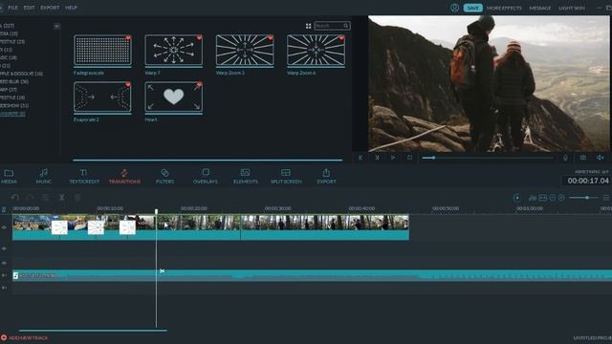Remove Evaporate 2 from favorites

(128, 85)
